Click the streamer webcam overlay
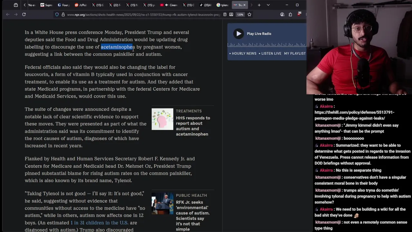This screenshot has width=412, height=232. click(x=359, y=47)
